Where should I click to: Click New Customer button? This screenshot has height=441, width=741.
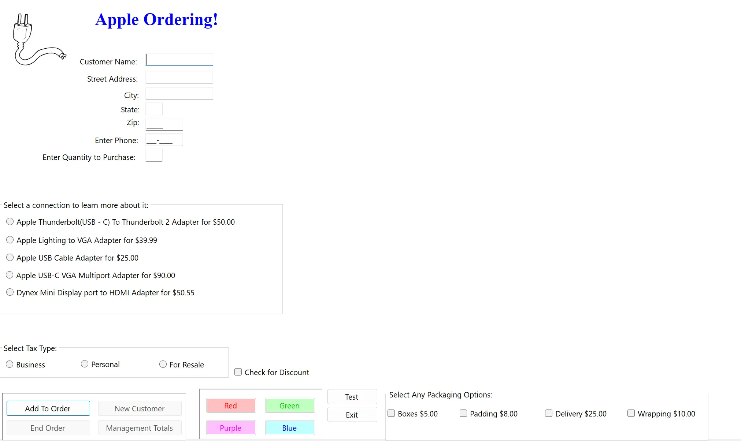pos(139,408)
